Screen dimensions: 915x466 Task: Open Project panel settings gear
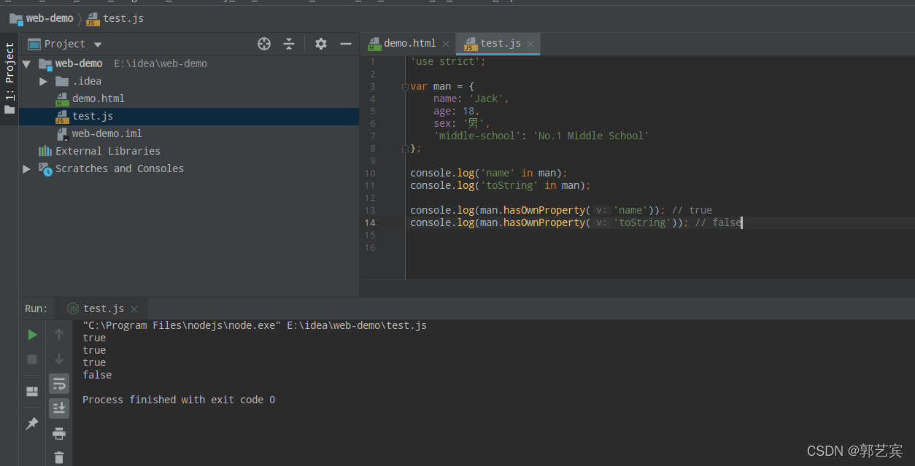coord(321,44)
